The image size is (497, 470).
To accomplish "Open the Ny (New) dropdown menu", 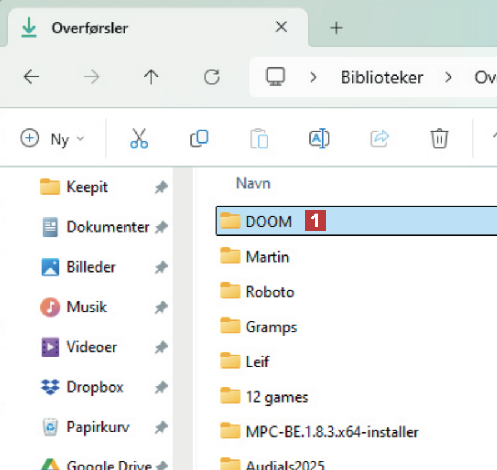I will click(x=53, y=139).
